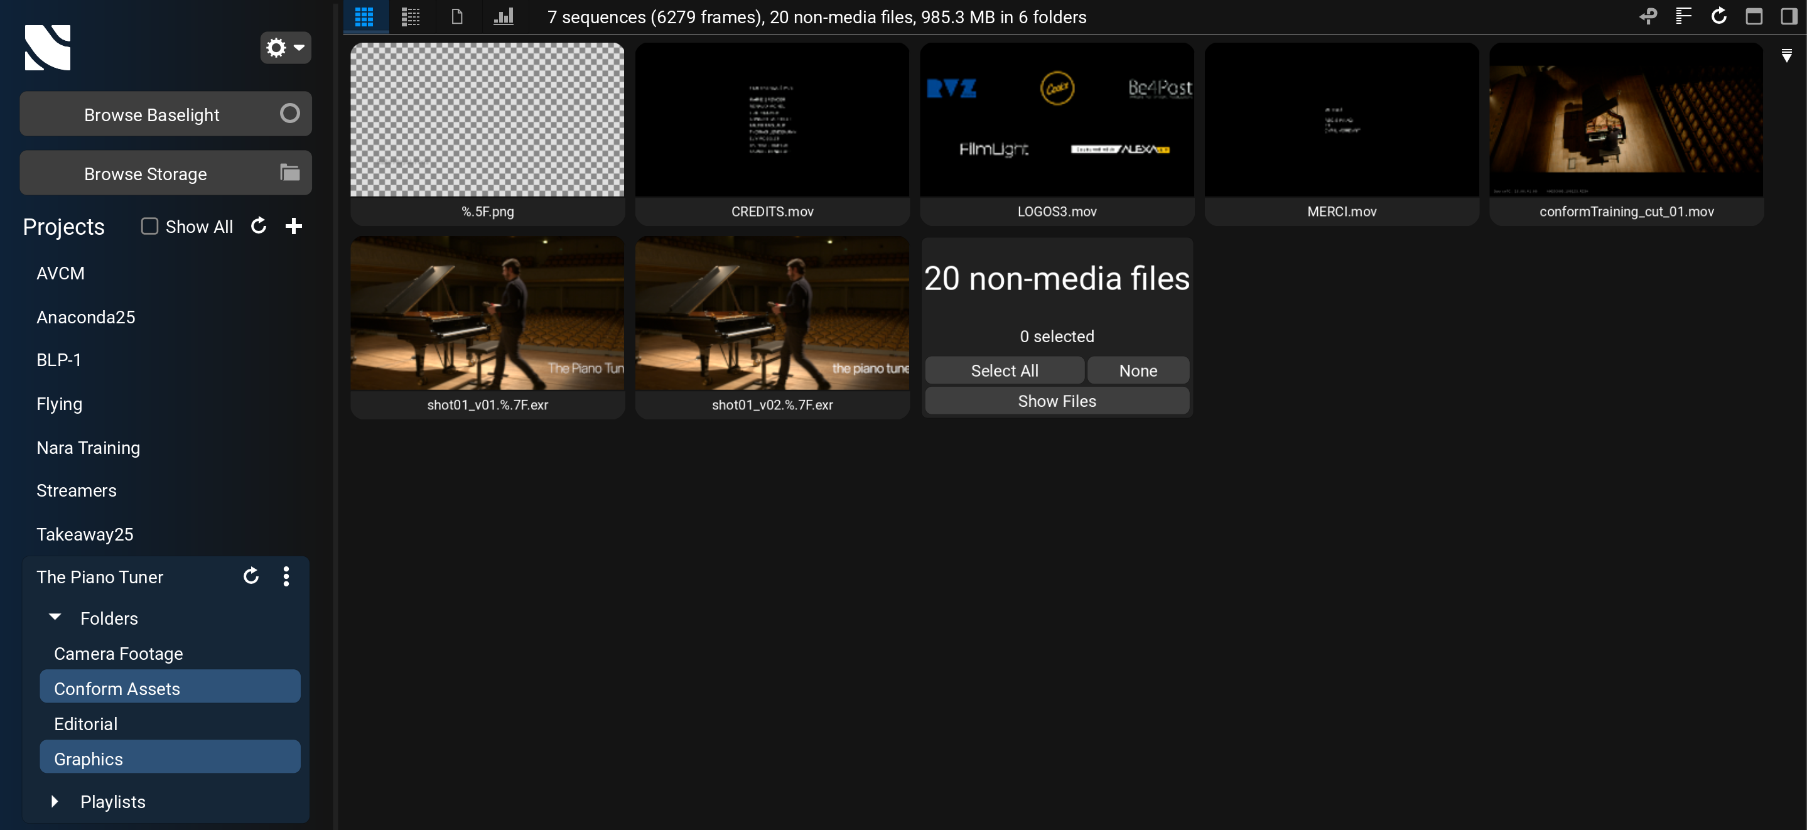
Task: Open the statistics chart view
Action: 503,16
